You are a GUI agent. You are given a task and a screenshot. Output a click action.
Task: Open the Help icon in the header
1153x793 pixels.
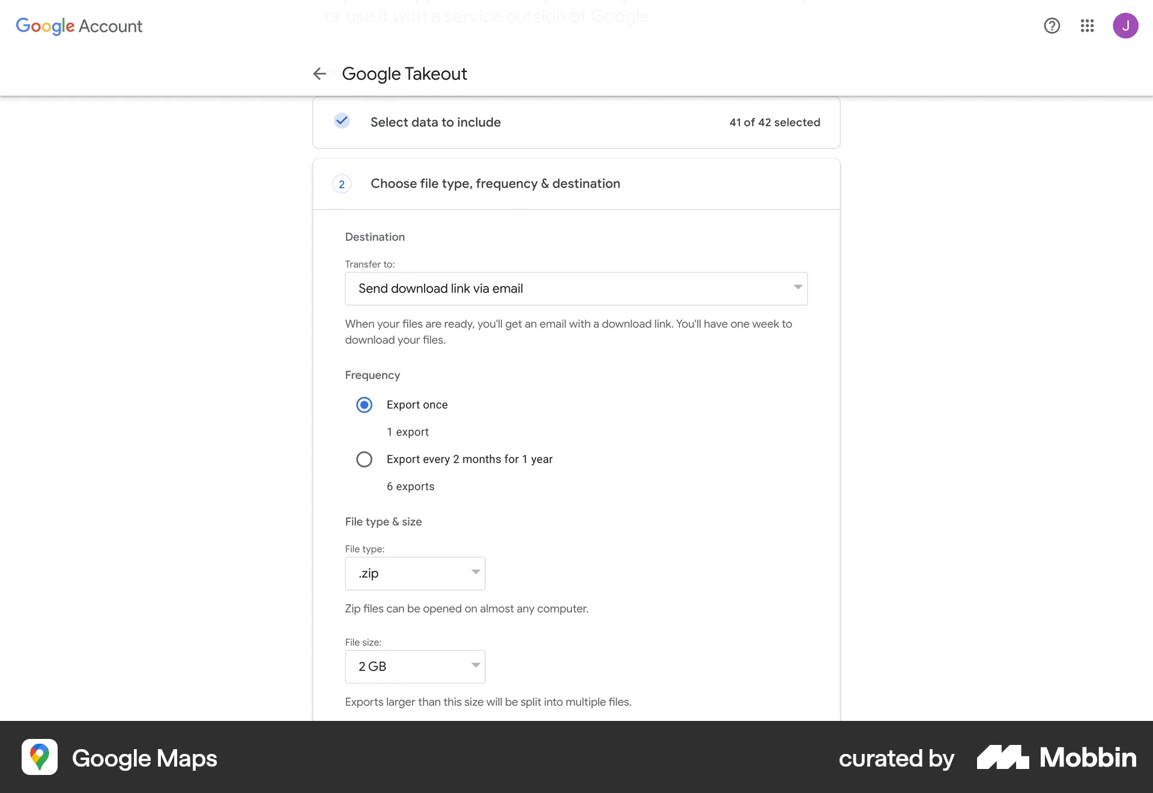pyautogui.click(x=1052, y=26)
